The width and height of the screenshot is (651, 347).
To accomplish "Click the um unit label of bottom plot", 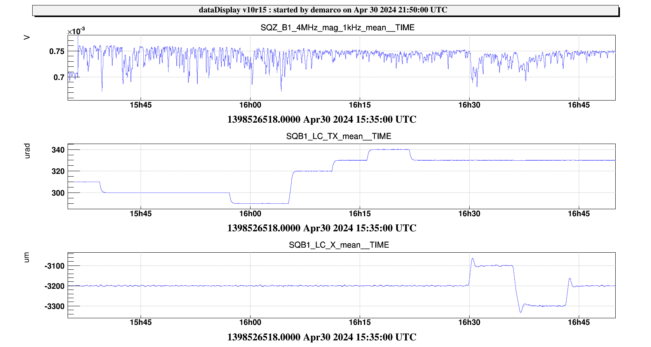I will [x=26, y=257].
